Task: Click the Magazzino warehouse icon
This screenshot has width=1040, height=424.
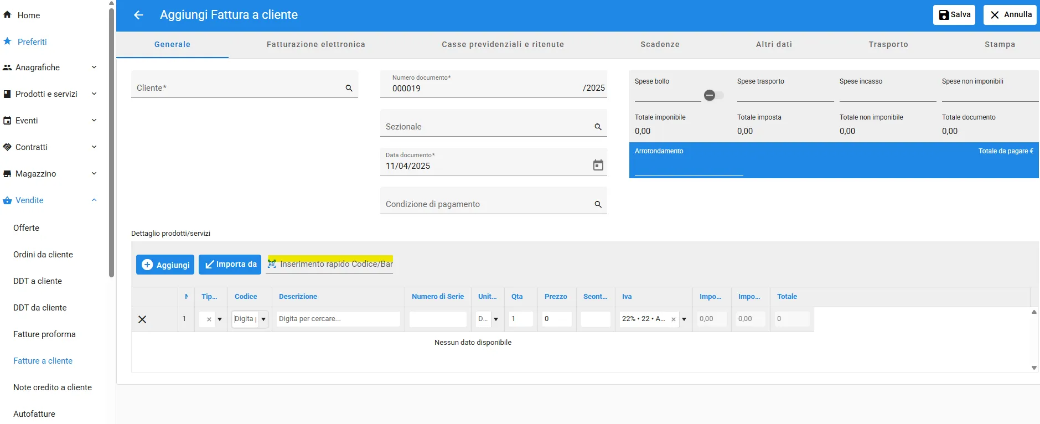Action: click(x=7, y=174)
